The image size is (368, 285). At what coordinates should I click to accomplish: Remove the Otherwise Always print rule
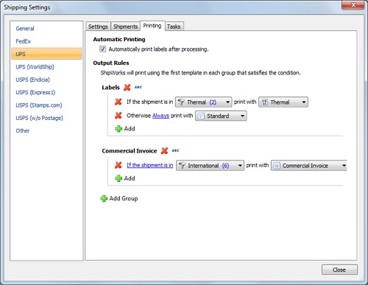[x=118, y=116]
